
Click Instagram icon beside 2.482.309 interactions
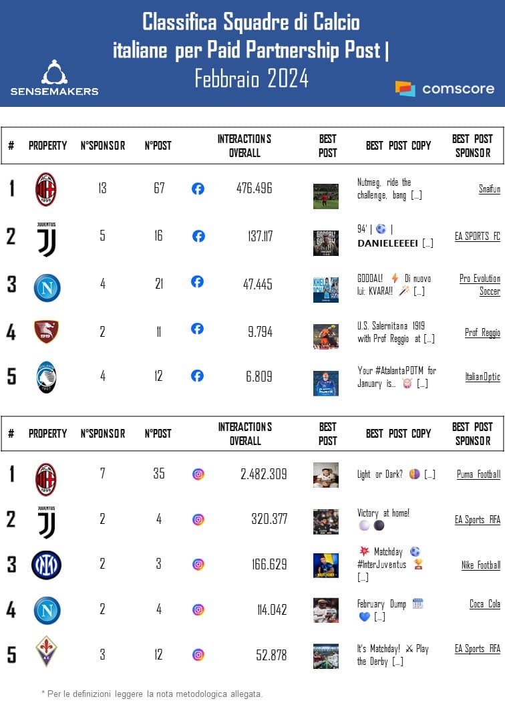198,474
